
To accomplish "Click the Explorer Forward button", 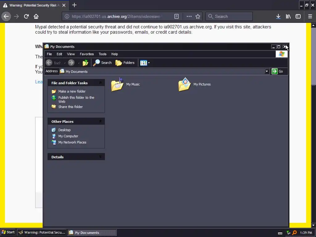I will point(71,63).
